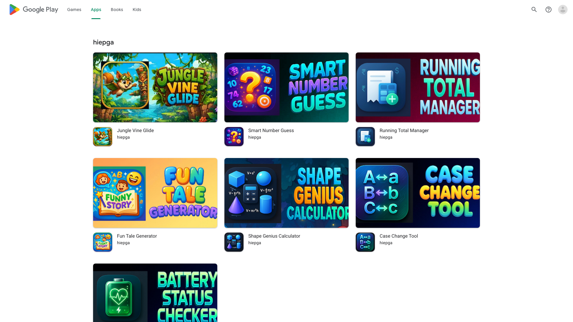Click hiepga under Smart Number Guess
Viewport: 573px width, 322px height.
point(255,137)
